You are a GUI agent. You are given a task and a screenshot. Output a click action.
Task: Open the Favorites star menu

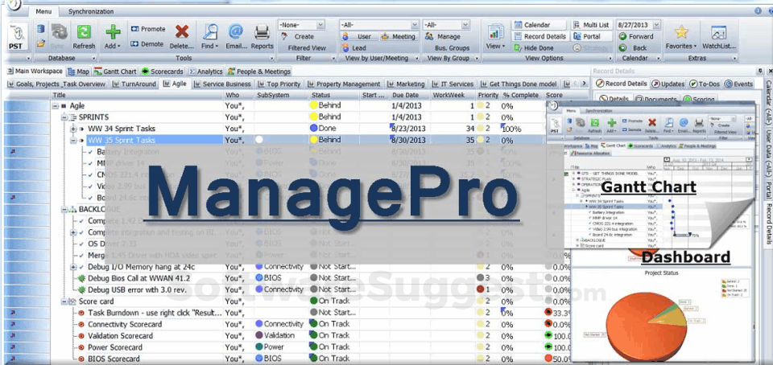pos(681,37)
